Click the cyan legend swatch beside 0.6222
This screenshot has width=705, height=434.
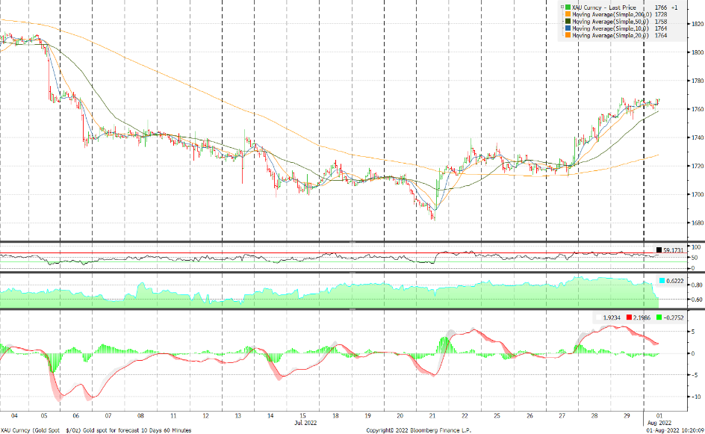(662, 281)
